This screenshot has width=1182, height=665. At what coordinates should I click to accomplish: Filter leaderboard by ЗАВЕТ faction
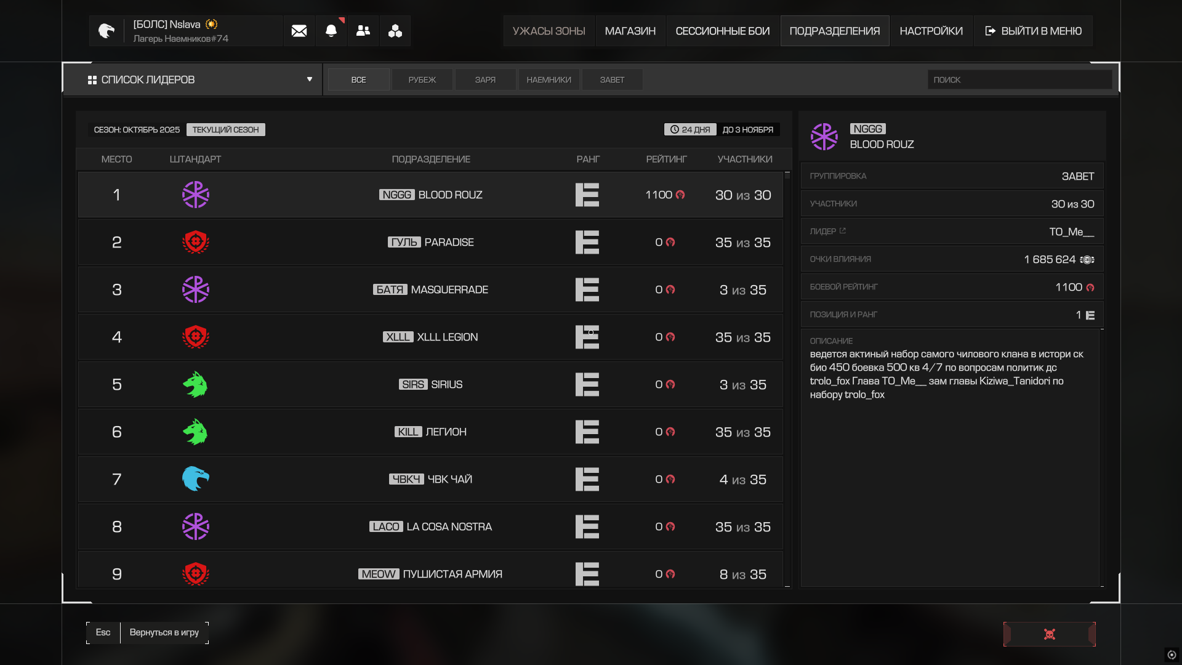(612, 79)
